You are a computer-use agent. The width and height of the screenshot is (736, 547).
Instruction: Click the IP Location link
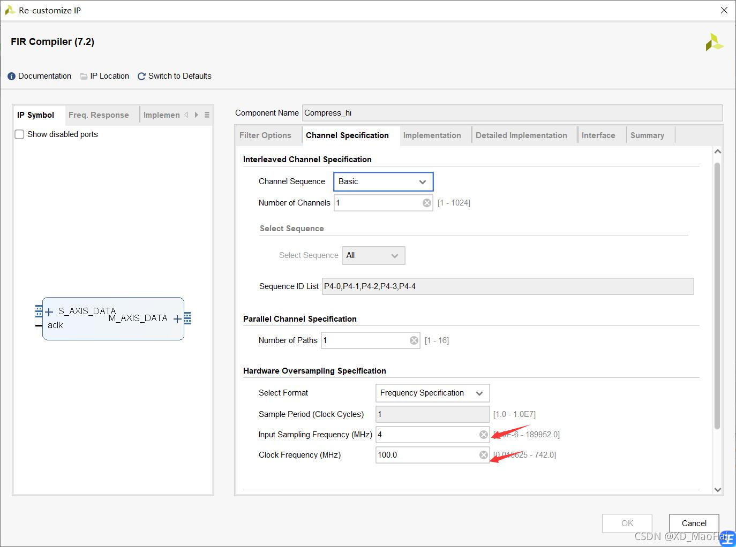pyautogui.click(x=109, y=76)
